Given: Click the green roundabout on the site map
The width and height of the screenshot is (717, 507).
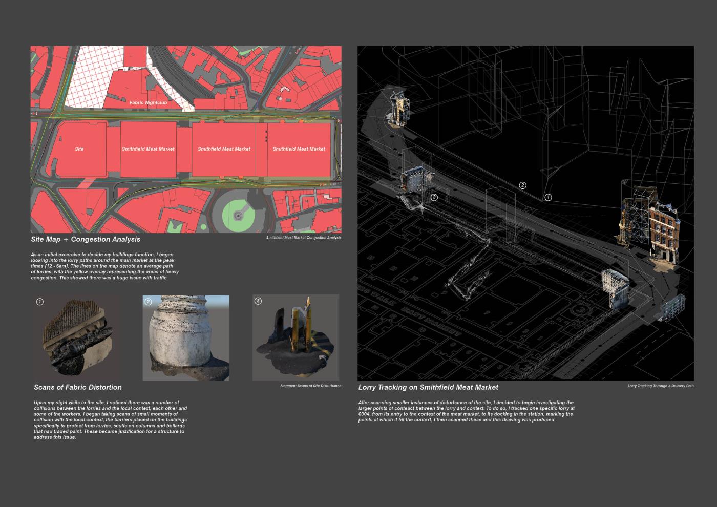Looking at the screenshot, I should pos(237,216).
